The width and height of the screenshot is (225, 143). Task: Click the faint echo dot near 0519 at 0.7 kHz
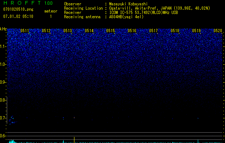[x=198, y=118]
